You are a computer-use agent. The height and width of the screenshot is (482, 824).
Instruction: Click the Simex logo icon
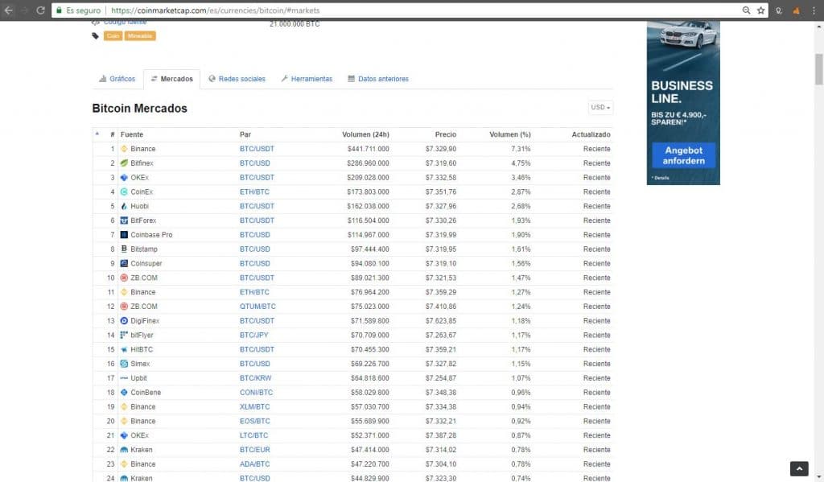(x=124, y=364)
